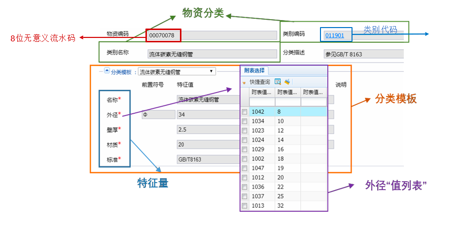Open the 分类模板 dropdown list
Viewport: 460px width, 225px height.
212,71
